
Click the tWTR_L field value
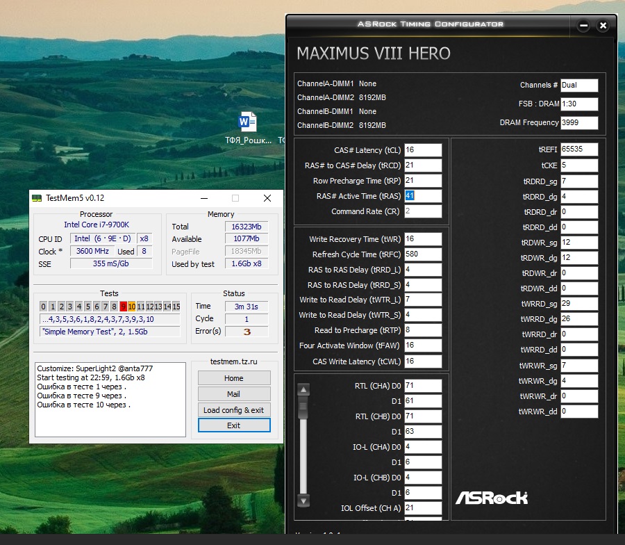tap(423, 300)
